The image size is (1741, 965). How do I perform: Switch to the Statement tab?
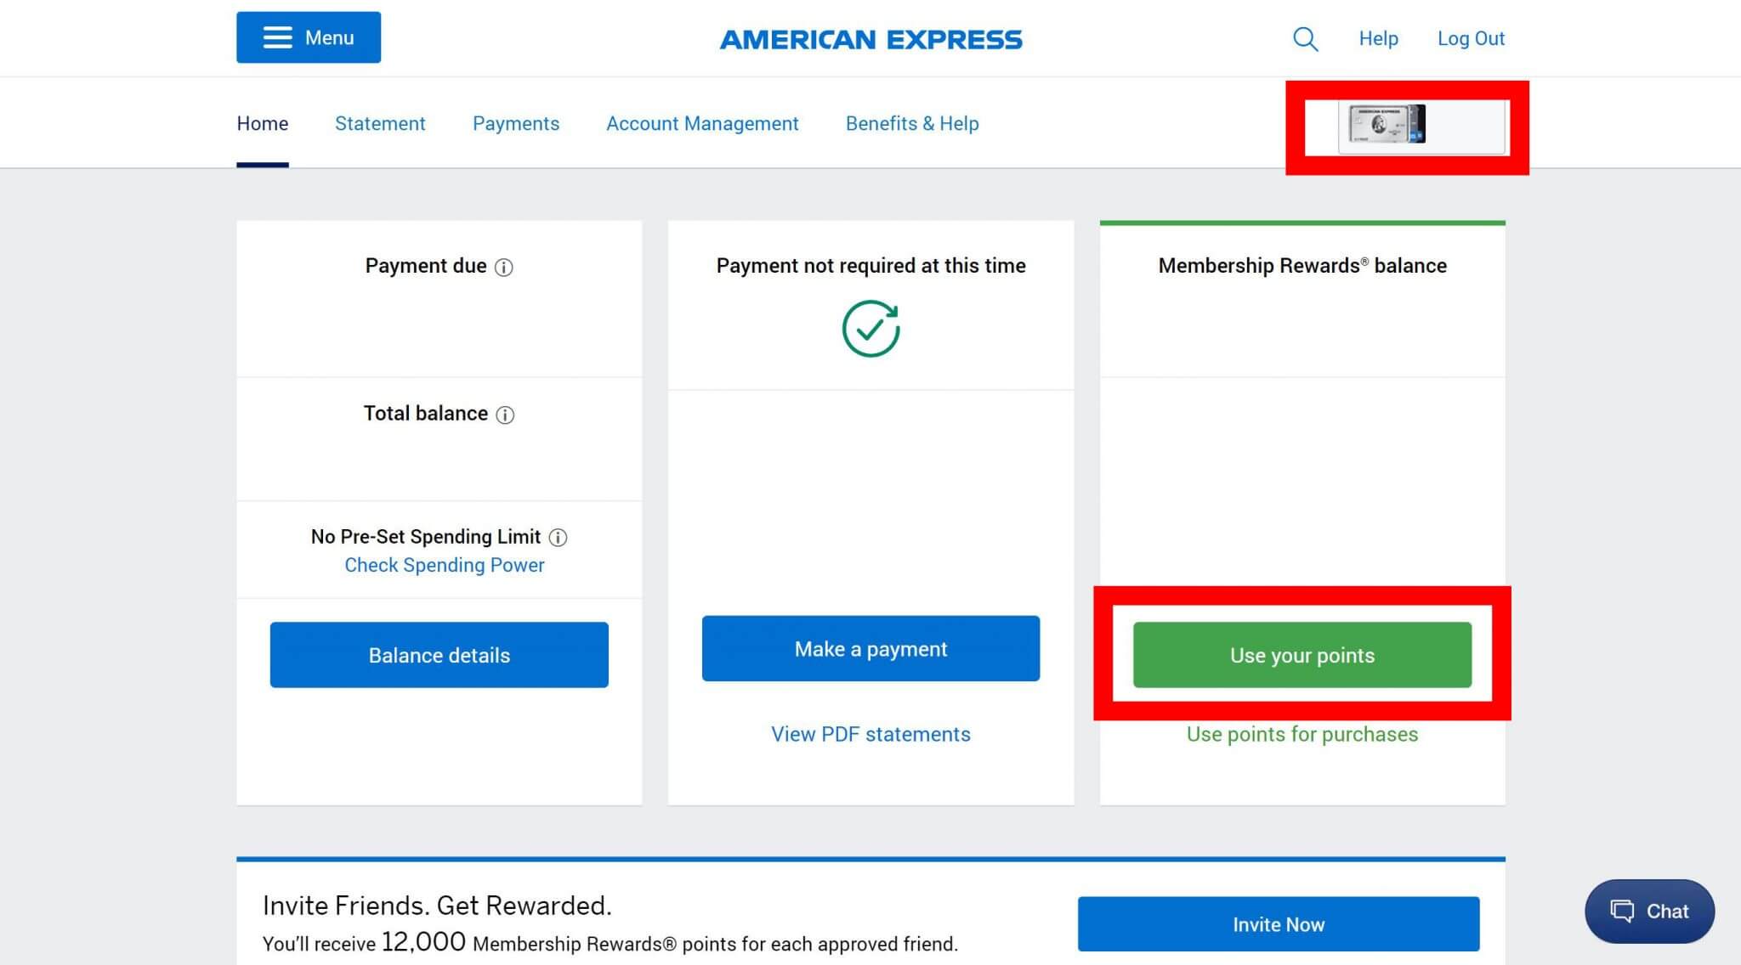tap(380, 124)
